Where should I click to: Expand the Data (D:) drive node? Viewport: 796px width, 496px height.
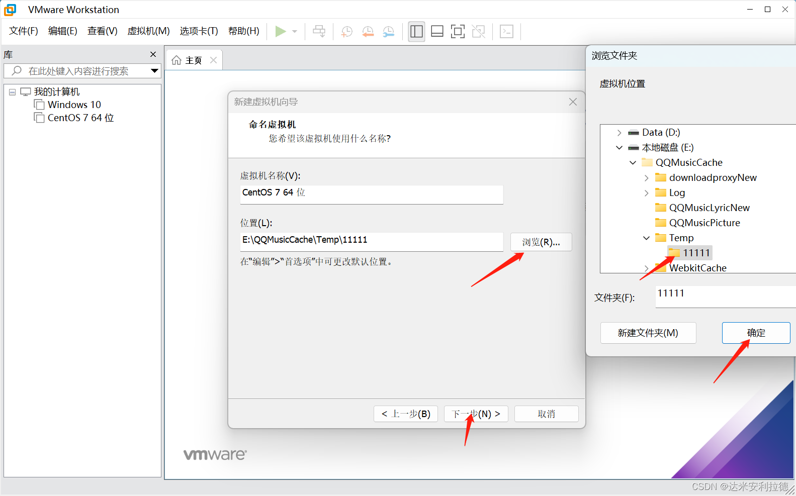620,133
